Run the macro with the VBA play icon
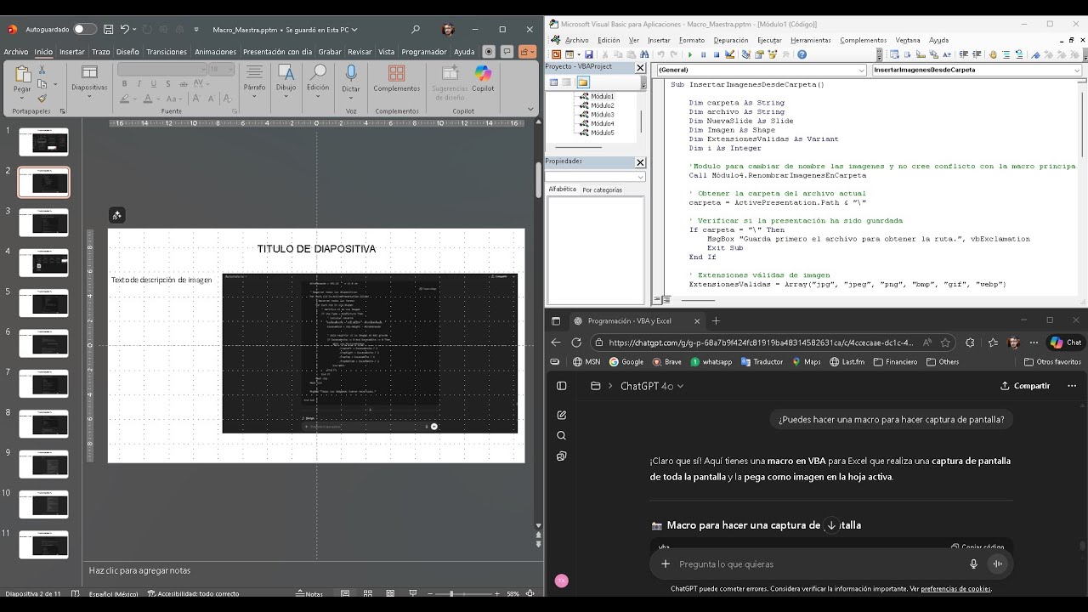Screen dimensions: 1088x612 (690, 54)
